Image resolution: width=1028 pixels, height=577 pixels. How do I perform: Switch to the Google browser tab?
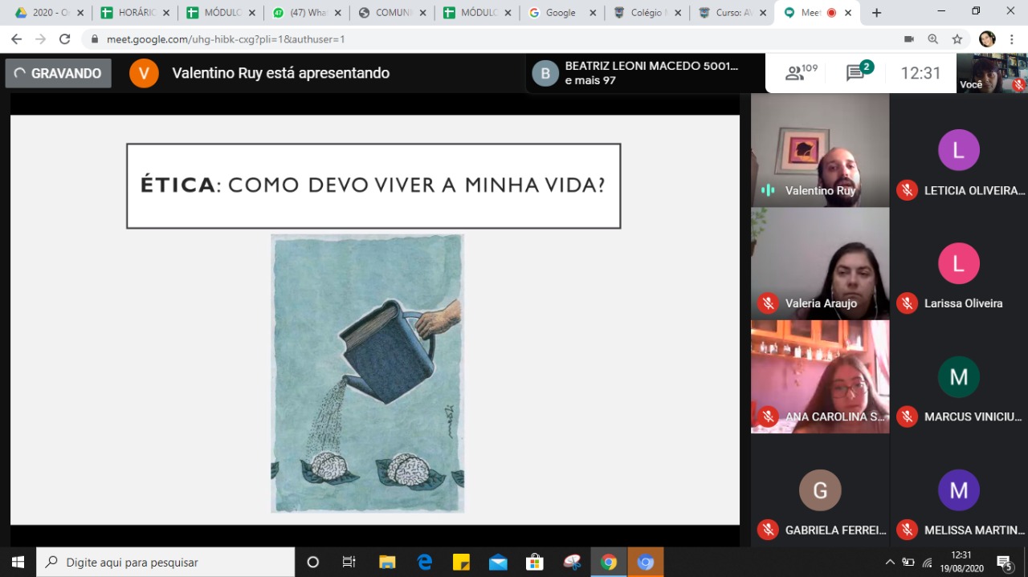[x=560, y=13]
